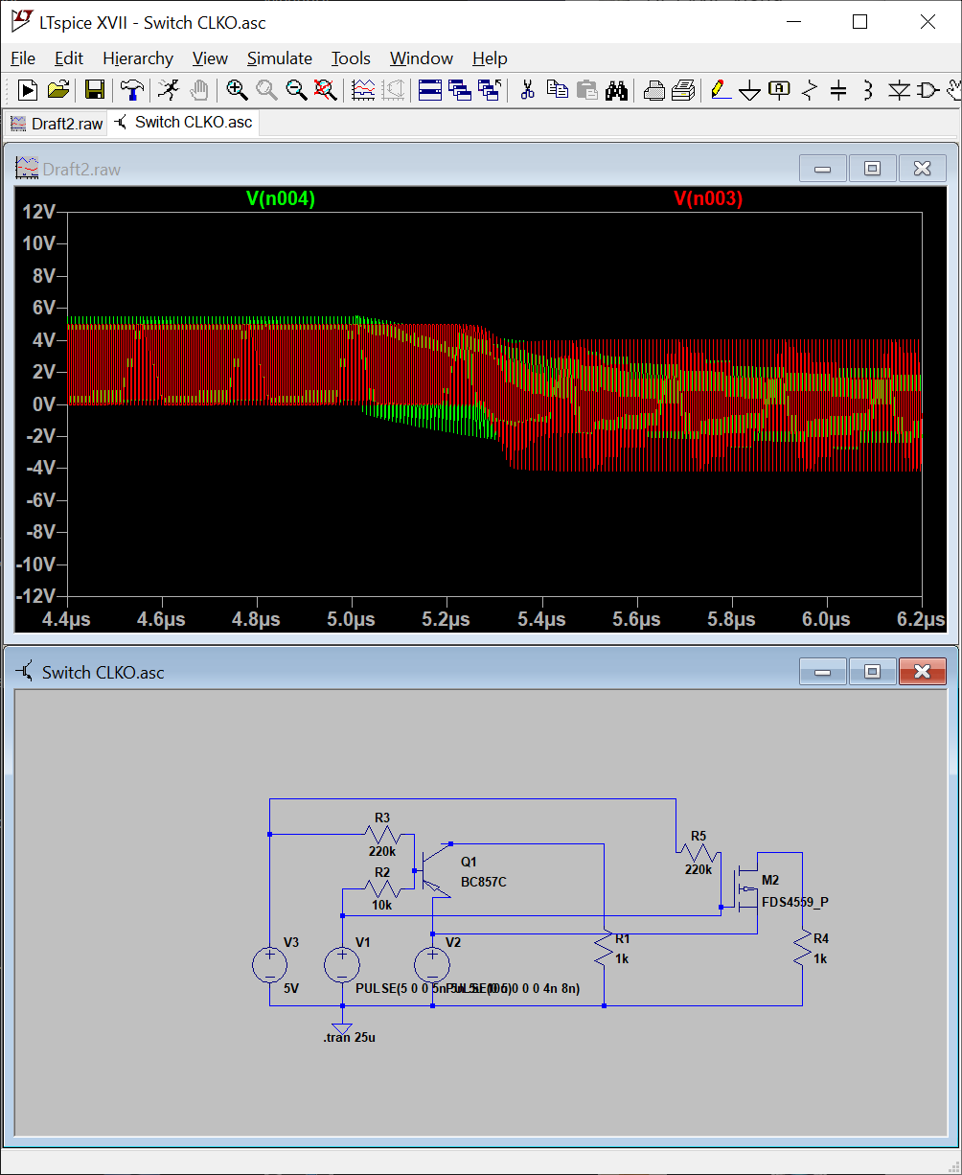Select the Cut scissors tool

click(527, 90)
